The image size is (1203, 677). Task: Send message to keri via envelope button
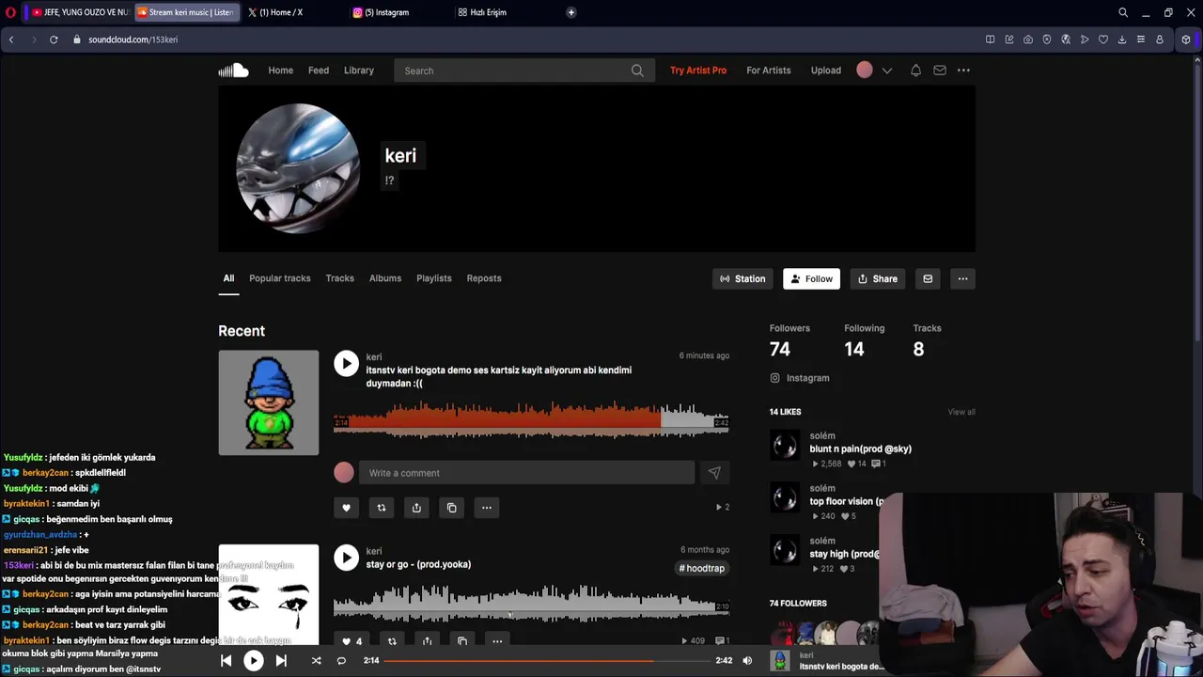(928, 279)
